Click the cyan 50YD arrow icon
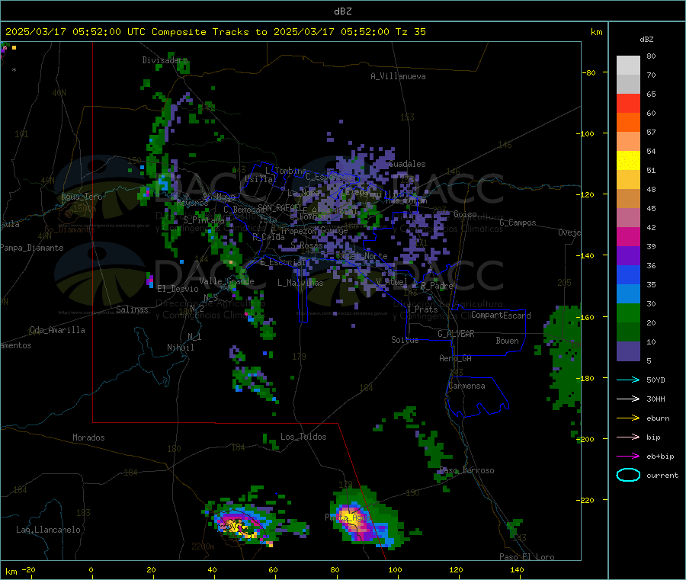This screenshot has height=580, width=686. point(628,380)
